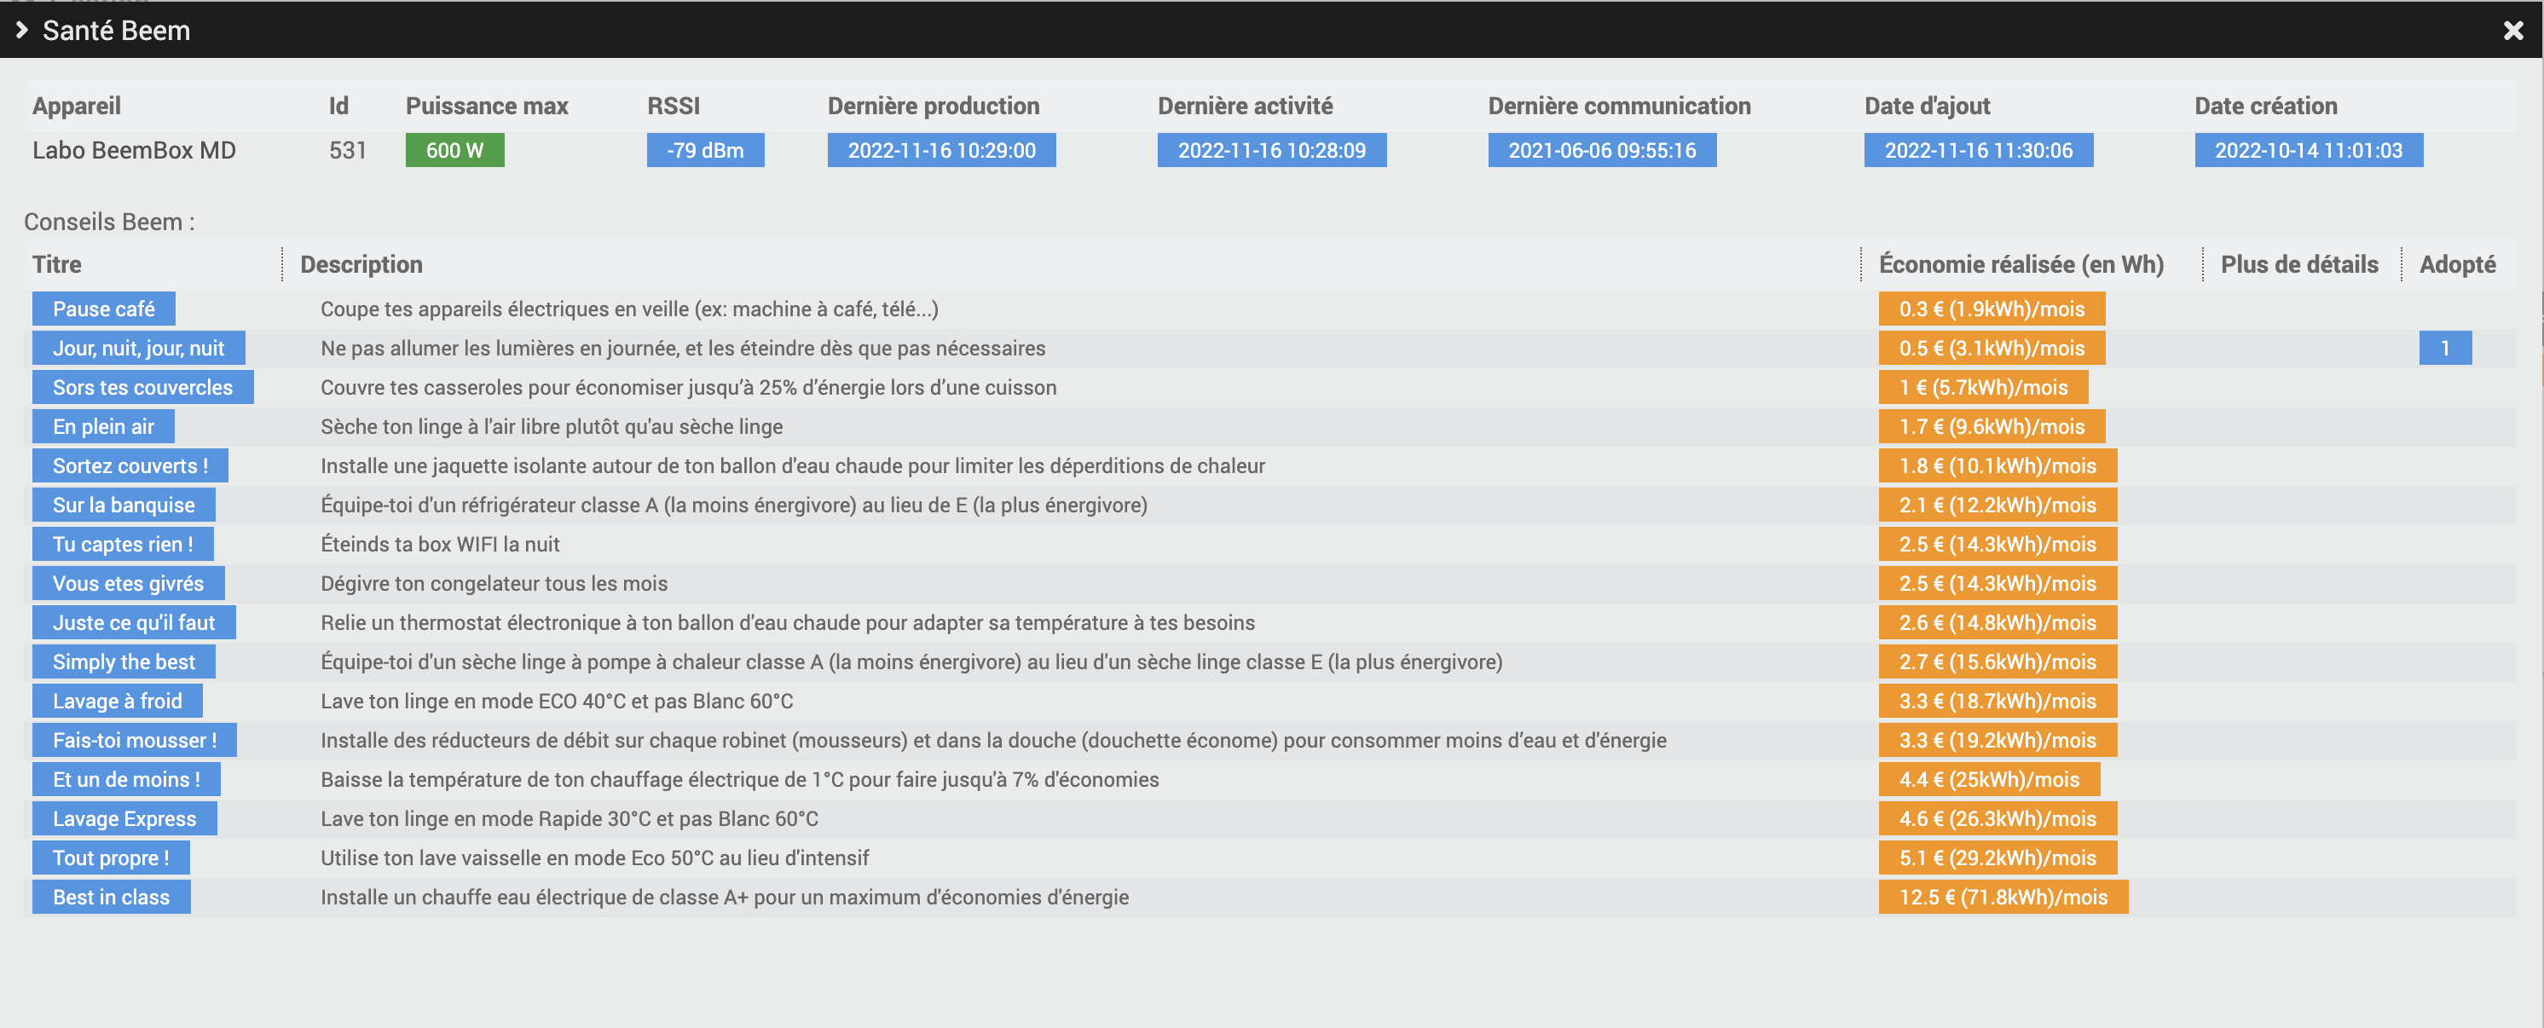Click the Plus de détails column header
Screen dimensions: 2544x1028
[x=2299, y=264]
